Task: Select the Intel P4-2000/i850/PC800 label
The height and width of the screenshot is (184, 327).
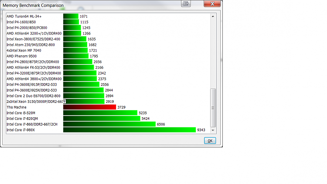Action: point(27,27)
